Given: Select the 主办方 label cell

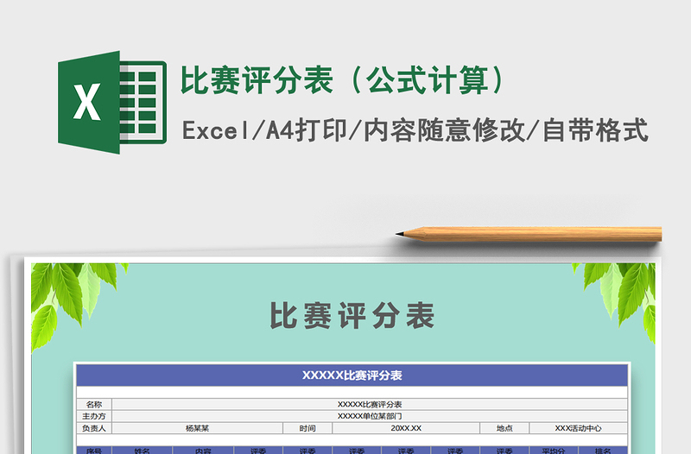Looking at the screenshot, I should click(94, 416).
